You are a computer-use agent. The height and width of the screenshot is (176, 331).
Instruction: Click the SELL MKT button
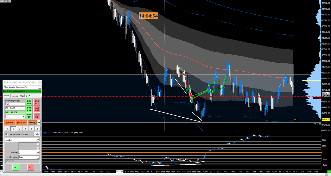[x=37, y=102]
